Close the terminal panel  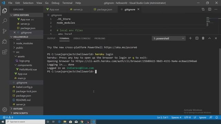pyautogui.click(x=216, y=38)
